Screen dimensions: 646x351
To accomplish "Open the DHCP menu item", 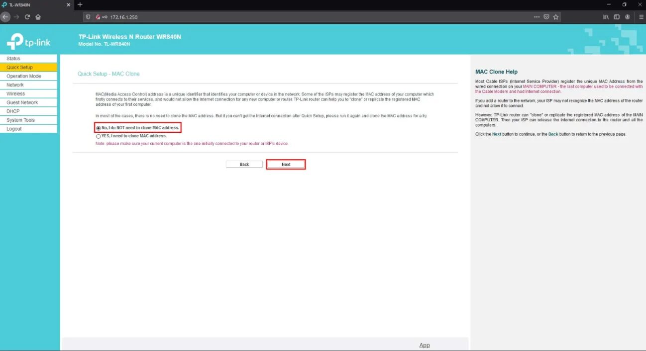I will click(28, 111).
